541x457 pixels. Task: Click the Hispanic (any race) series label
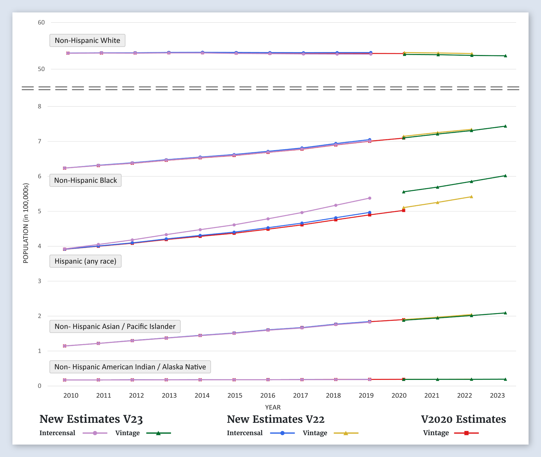(86, 261)
